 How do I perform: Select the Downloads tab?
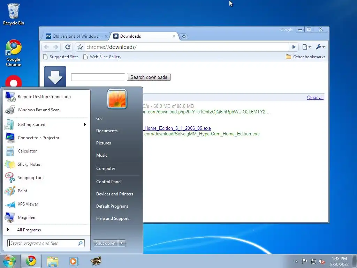pos(144,36)
